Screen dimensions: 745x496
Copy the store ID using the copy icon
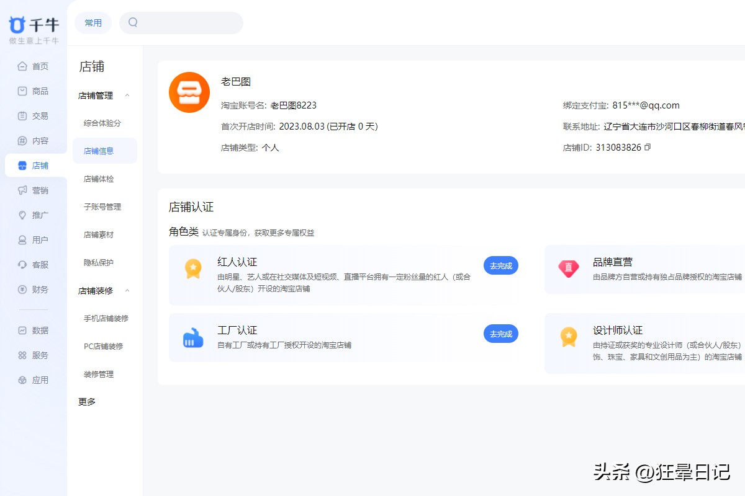(x=648, y=147)
